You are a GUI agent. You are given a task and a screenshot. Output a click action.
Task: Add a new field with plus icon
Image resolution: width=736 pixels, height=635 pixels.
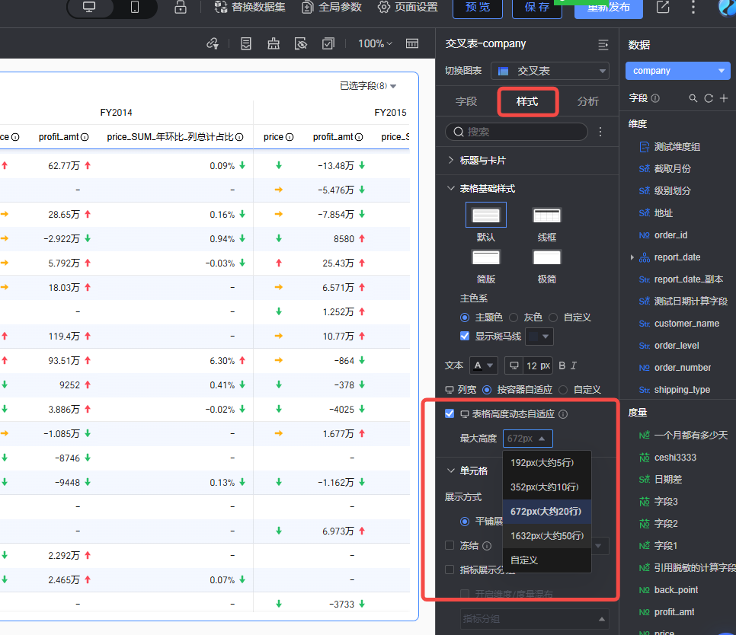723,98
